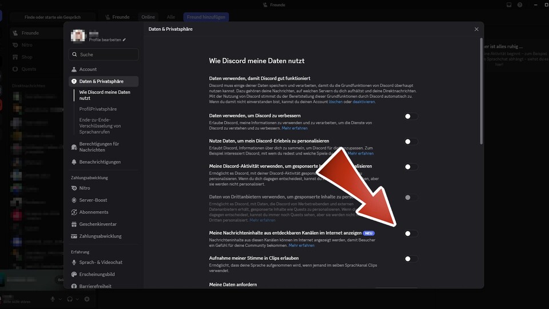Click the Quests icon in the background window
Image resolution: width=549 pixels, height=309 pixels.
click(x=15, y=69)
